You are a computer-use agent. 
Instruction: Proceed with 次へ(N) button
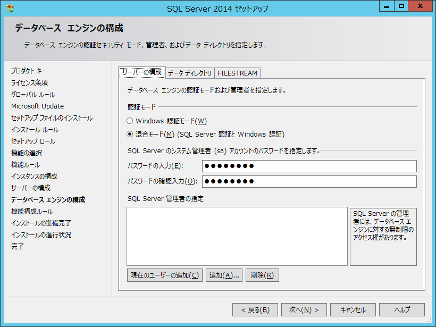point(304,310)
